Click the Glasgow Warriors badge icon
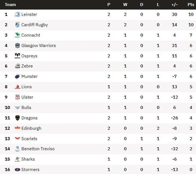 tap(17, 46)
